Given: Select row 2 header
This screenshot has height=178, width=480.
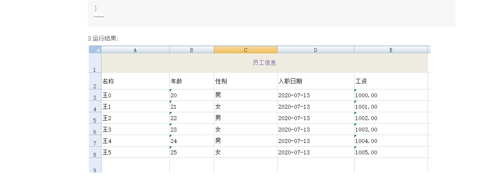Looking at the screenshot, I should coord(95,81).
